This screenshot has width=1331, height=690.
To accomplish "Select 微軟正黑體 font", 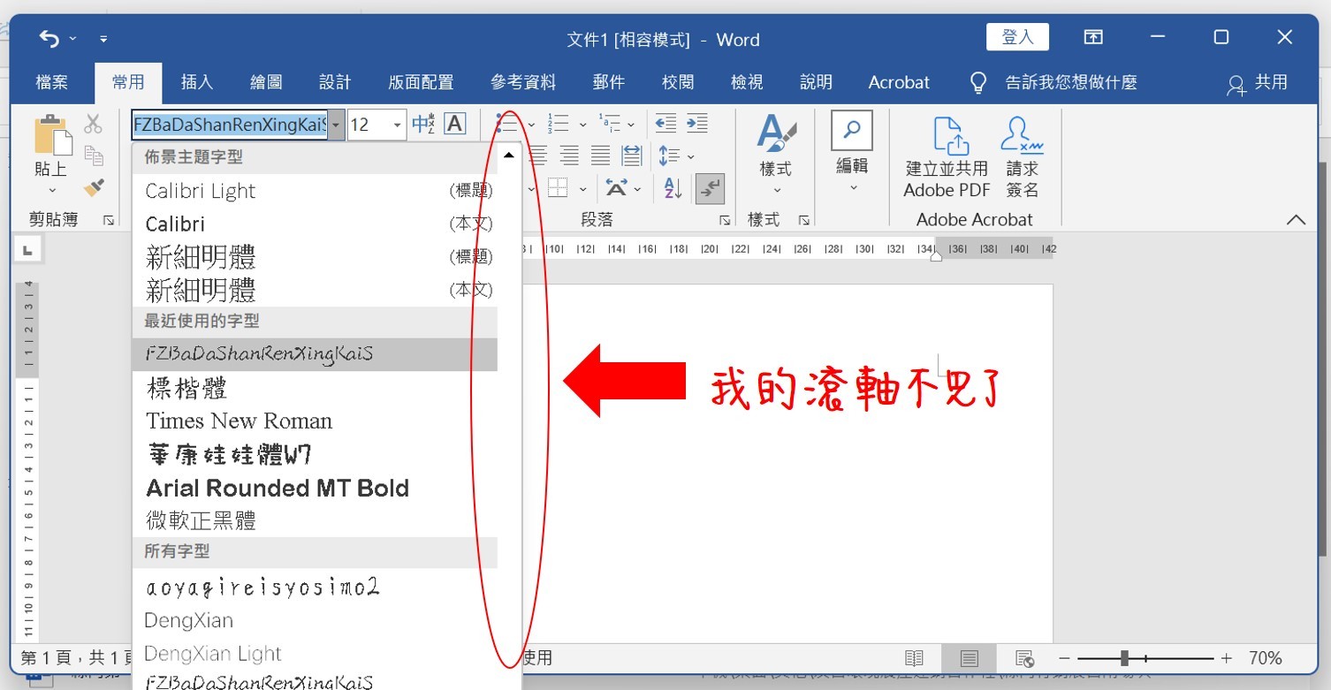I will 315,520.
